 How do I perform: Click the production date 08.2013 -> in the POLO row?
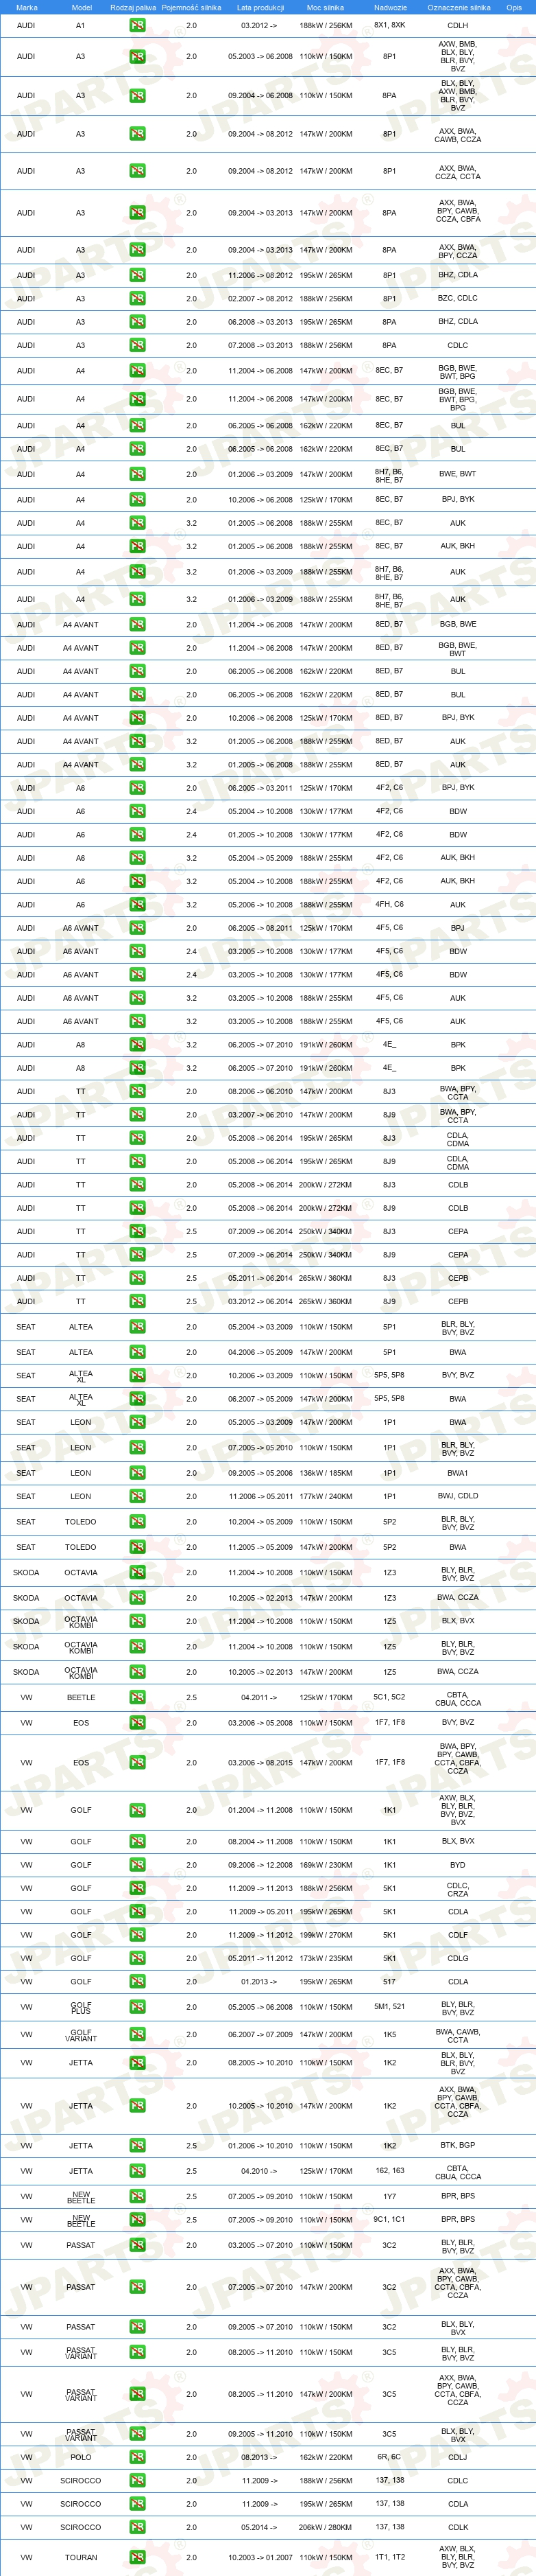[x=260, y=2457]
